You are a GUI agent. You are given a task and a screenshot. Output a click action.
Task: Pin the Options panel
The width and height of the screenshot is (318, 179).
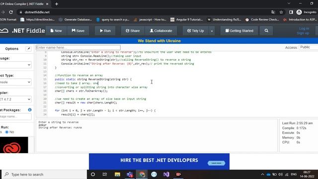pos(29,49)
